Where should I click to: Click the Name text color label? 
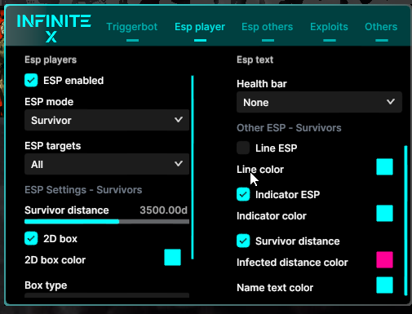click(275, 288)
